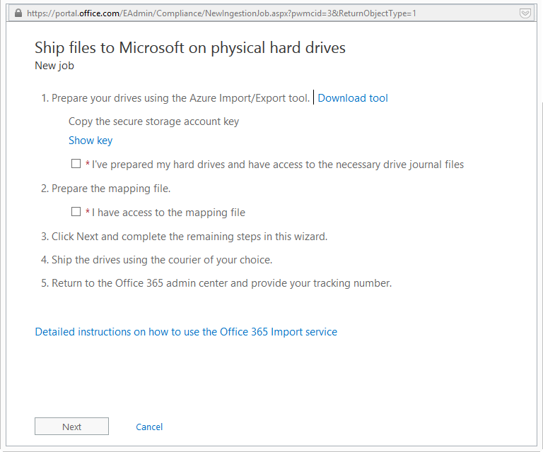This screenshot has width=543, height=452.
Task: Open detailed Office 365 Import service instructions
Action: [186, 332]
